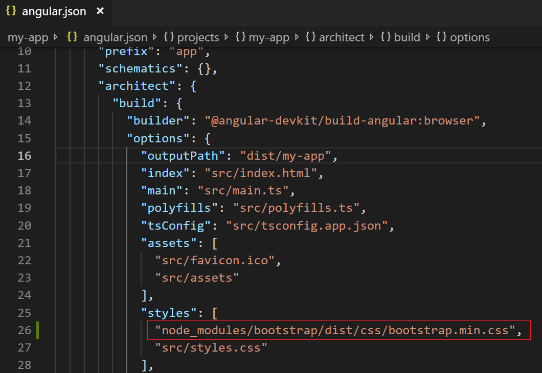
Task: Place cursor on "dist/my-app" value
Action: pyautogui.click(x=286, y=156)
